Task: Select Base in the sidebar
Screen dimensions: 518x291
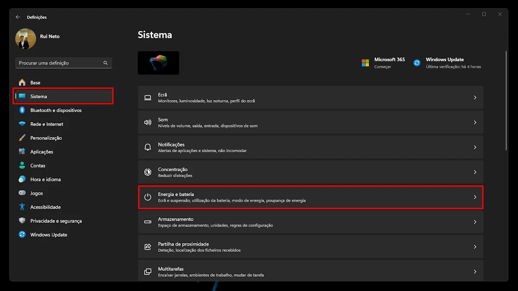Action: 35,83
